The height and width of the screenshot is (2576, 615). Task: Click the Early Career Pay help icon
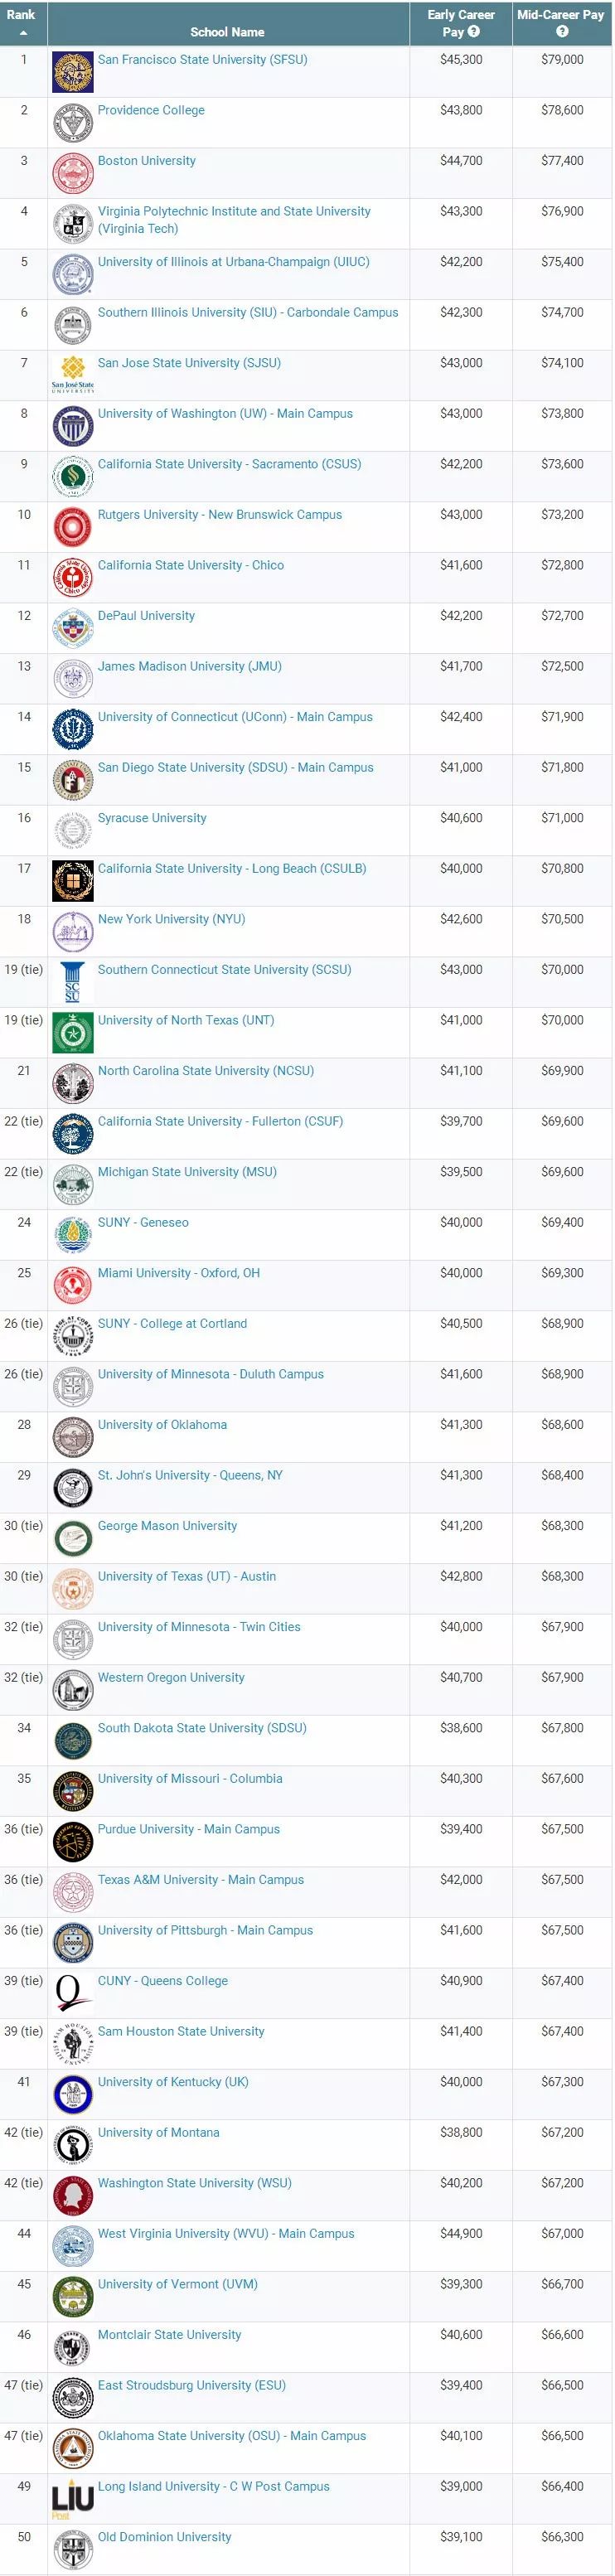tap(473, 31)
